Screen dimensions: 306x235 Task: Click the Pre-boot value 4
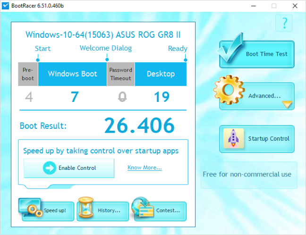click(29, 97)
